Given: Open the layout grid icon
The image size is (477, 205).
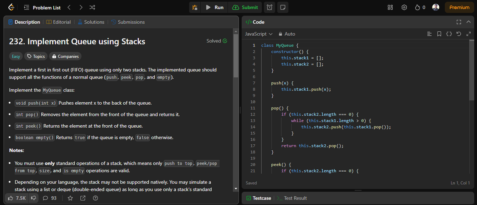Looking at the screenshot, I should (390, 8).
